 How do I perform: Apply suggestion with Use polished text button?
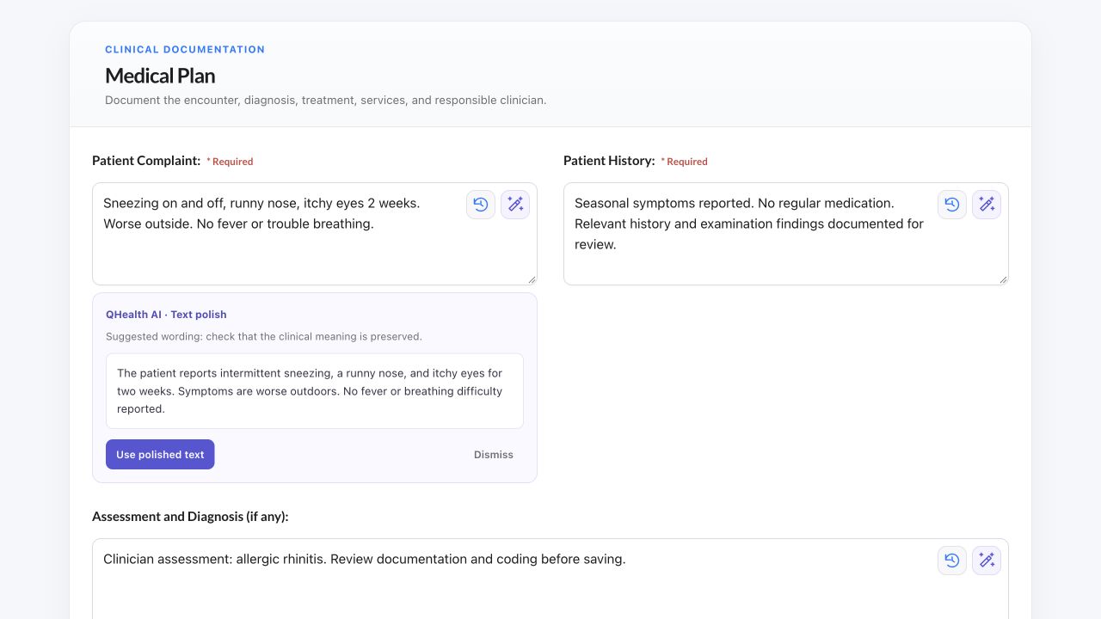click(160, 455)
